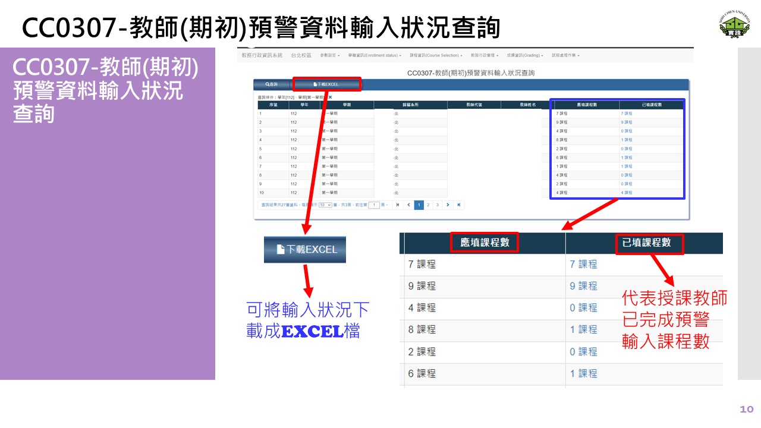
Task: Open row 2's 9 課程 link in small table
Action: tap(627, 122)
